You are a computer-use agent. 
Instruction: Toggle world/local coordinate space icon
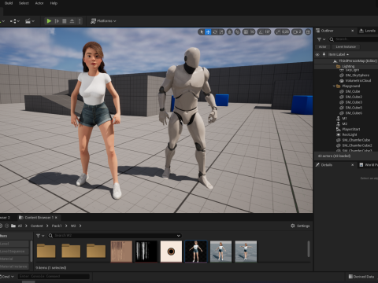point(230,32)
